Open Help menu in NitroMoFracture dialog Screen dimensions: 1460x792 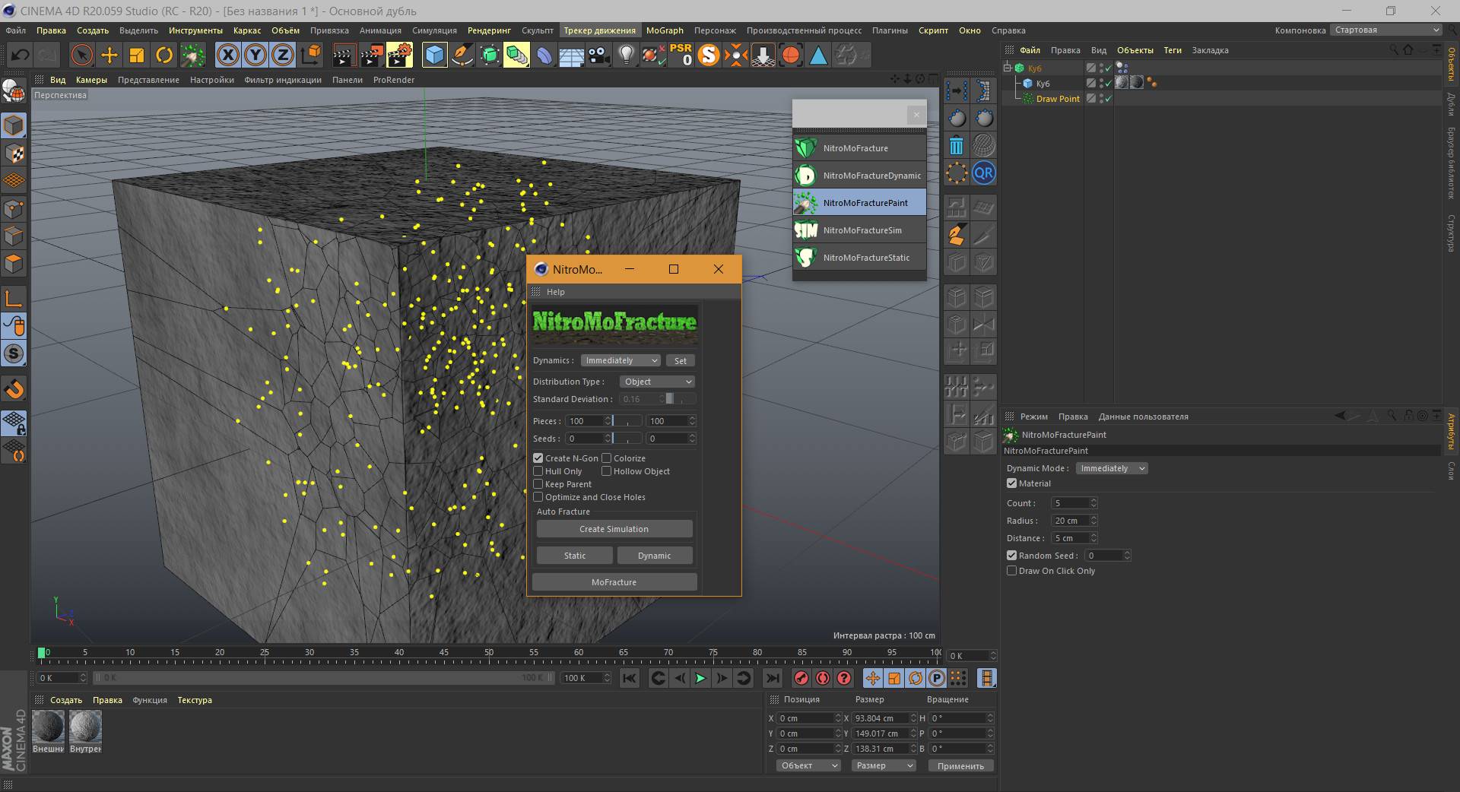[556, 292]
